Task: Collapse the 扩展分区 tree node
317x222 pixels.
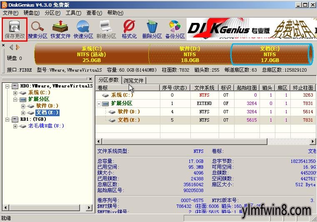Action: [x=15, y=100]
